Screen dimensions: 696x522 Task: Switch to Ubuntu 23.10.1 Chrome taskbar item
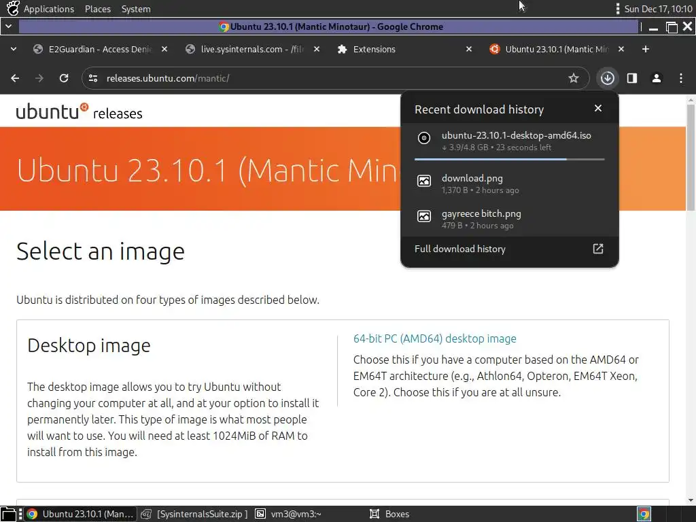[80, 514]
